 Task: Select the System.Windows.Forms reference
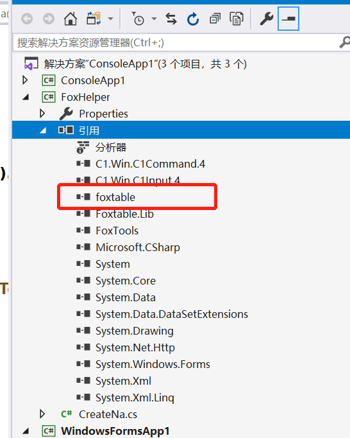[x=153, y=364]
